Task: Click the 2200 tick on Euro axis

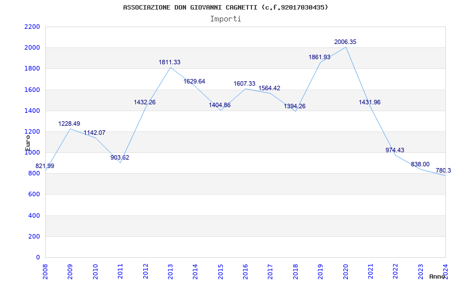Action: 32,27
